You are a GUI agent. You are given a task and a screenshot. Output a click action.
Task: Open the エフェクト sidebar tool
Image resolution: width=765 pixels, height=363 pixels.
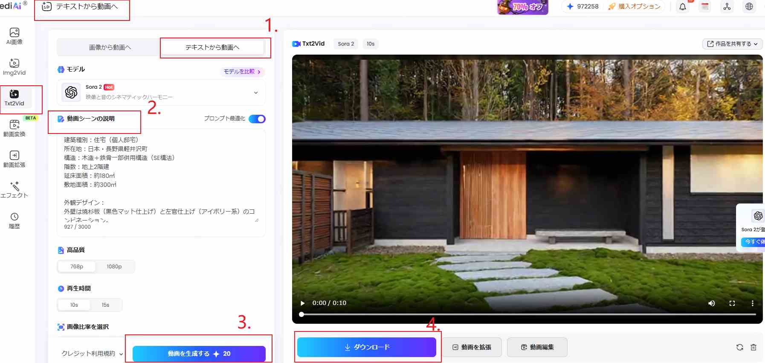[x=14, y=190]
